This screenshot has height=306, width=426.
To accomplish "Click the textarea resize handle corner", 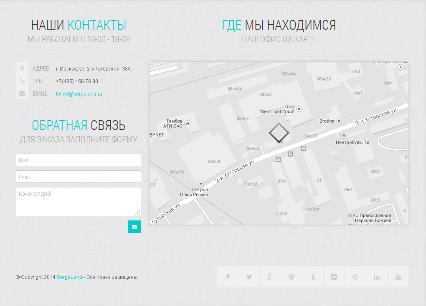I will pyautogui.click(x=138, y=213).
